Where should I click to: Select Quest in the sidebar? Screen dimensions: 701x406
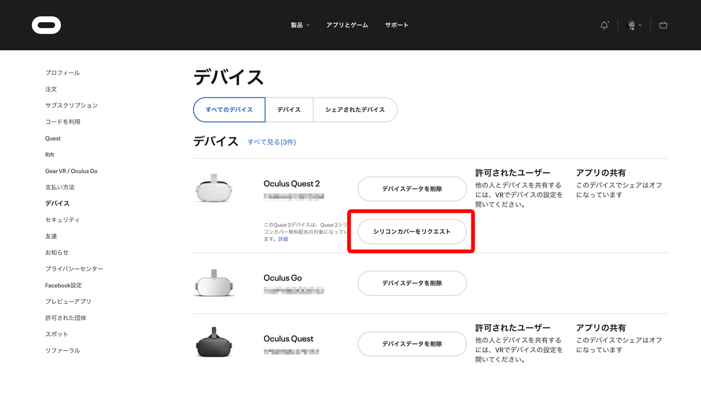pyautogui.click(x=53, y=138)
